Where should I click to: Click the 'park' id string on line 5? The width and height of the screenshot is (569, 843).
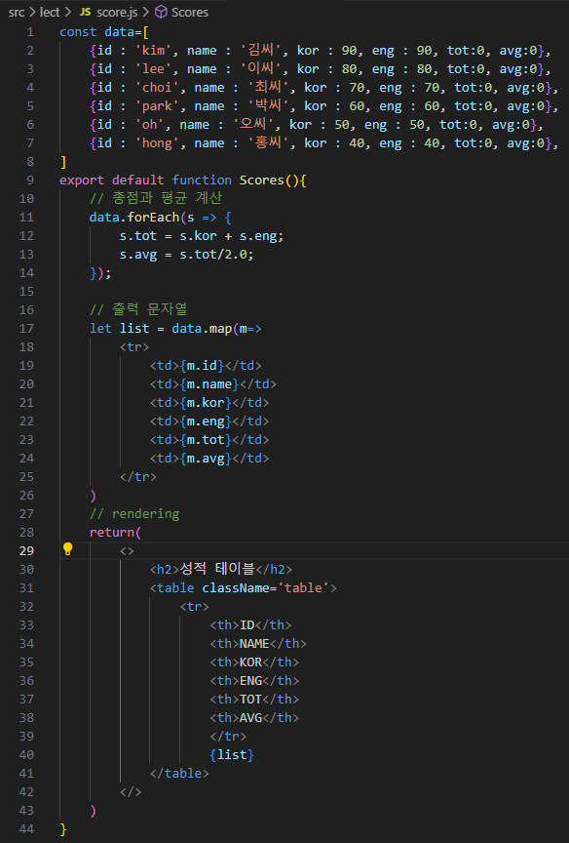[157, 106]
